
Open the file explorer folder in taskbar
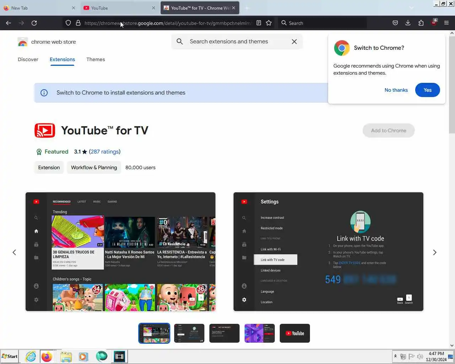pos(66,357)
